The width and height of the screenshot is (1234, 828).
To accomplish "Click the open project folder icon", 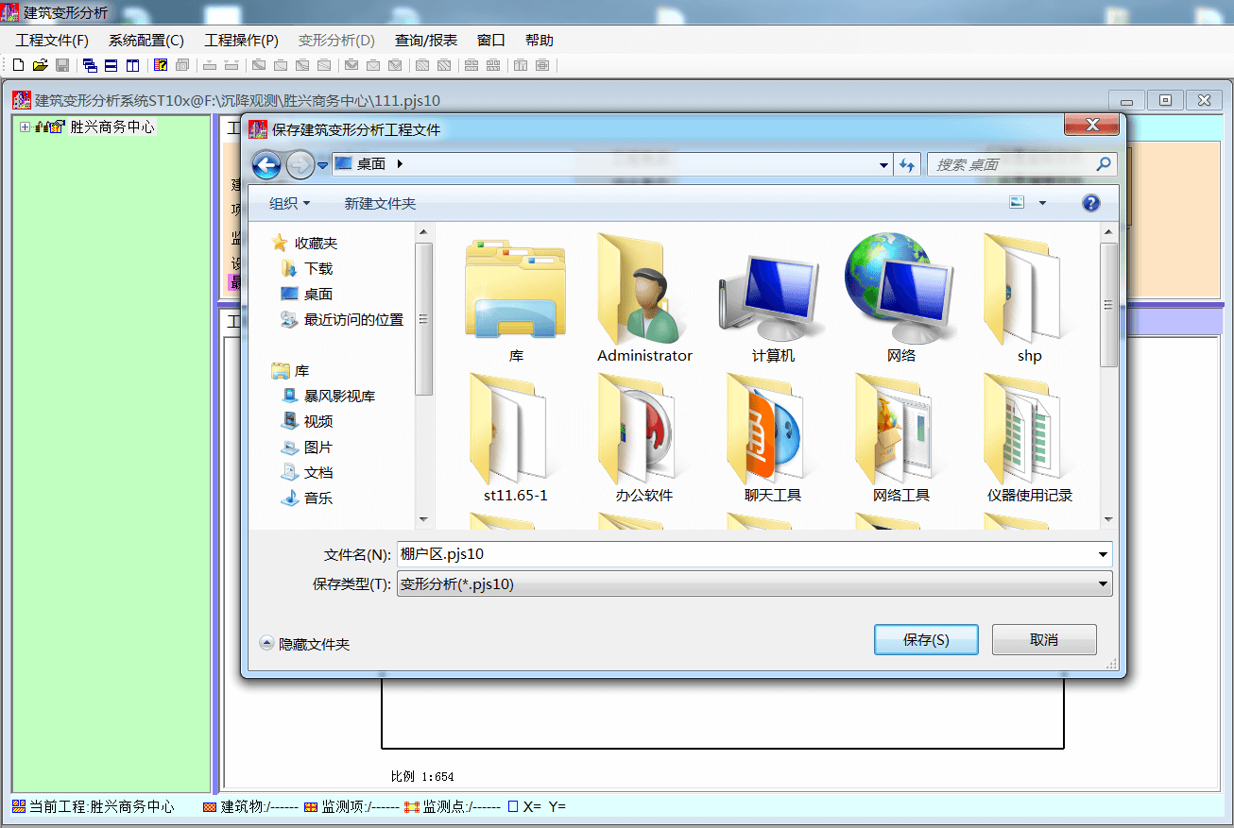I will pos(40,65).
